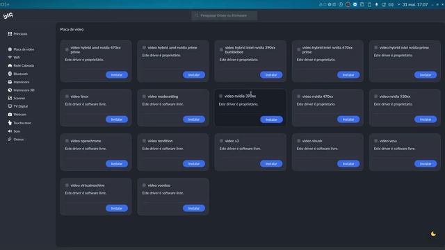Image resolution: width=445 pixels, height=250 pixels.
Task: Open volume icon in system tray
Action: coord(391,5)
